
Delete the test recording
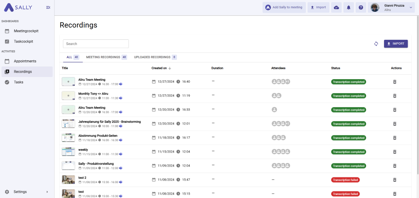click(395, 194)
